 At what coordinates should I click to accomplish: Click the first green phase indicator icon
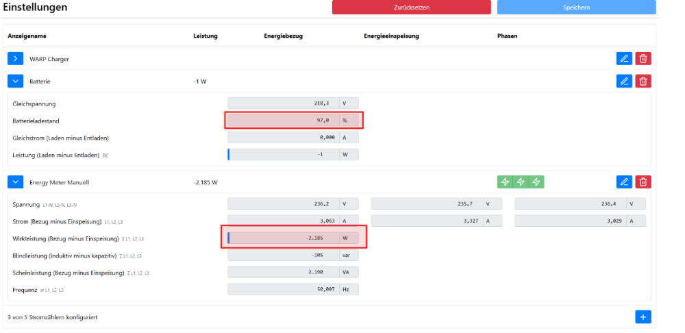(x=505, y=182)
